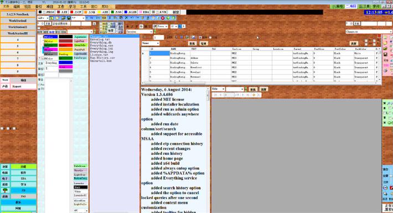This screenshot has width=393, height=213.
Task: Click the scissors cut icon in toolbar
Action: [110, 18]
